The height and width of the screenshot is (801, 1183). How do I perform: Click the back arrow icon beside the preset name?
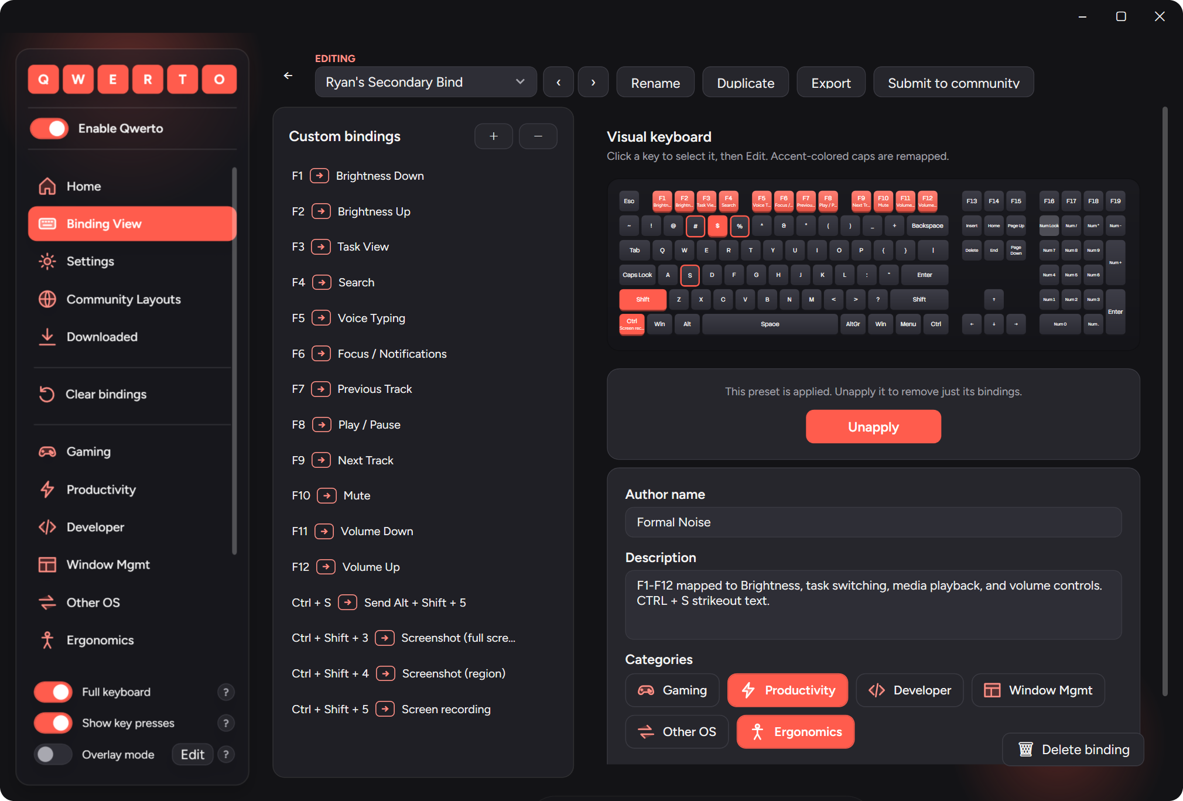coord(288,76)
